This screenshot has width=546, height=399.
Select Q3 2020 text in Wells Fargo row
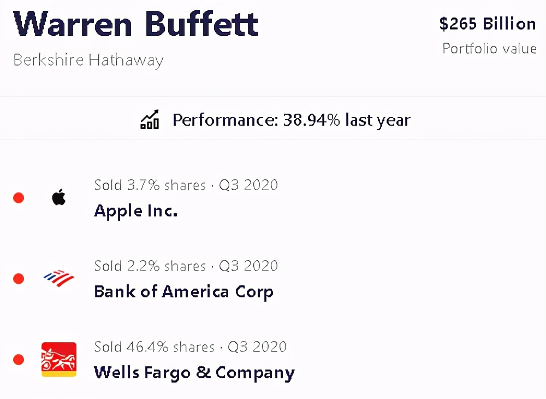(257, 347)
